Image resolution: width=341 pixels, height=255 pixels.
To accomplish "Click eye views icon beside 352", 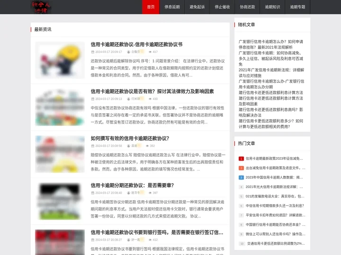I will pos(147,146).
